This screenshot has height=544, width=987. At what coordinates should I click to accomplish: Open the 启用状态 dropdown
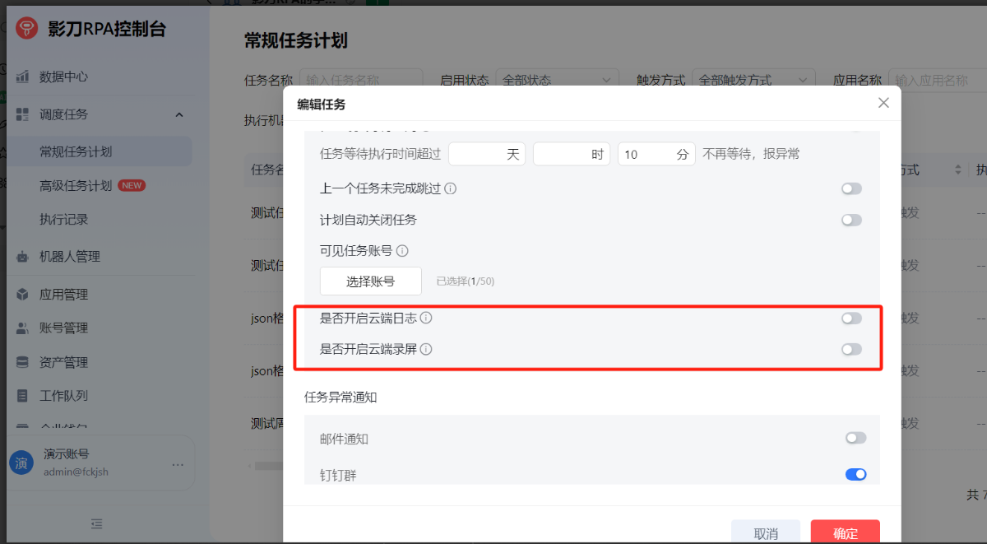tap(557, 80)
